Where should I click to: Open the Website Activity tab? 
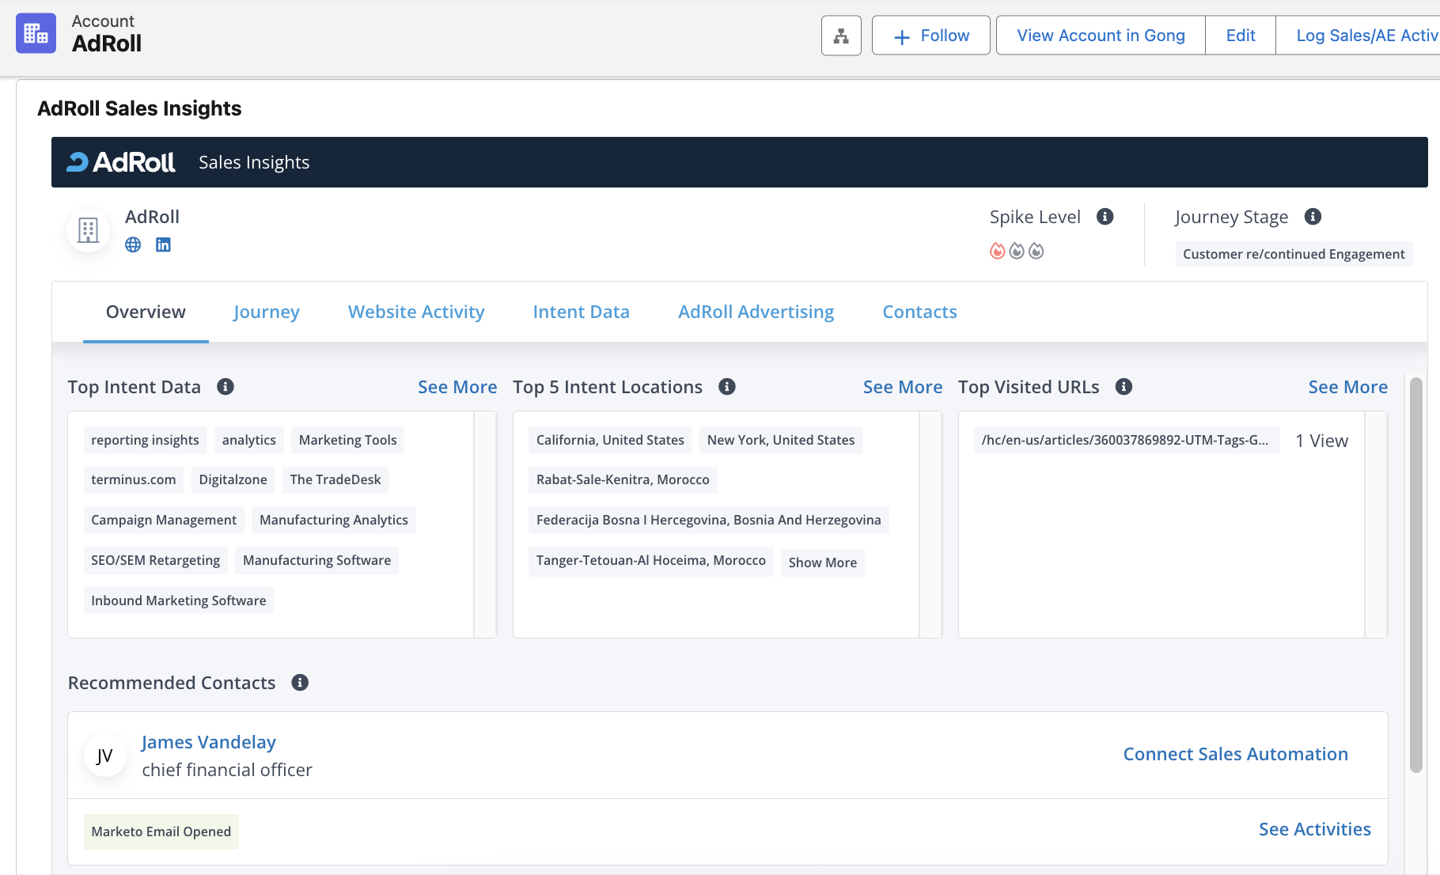click(416, 312)
